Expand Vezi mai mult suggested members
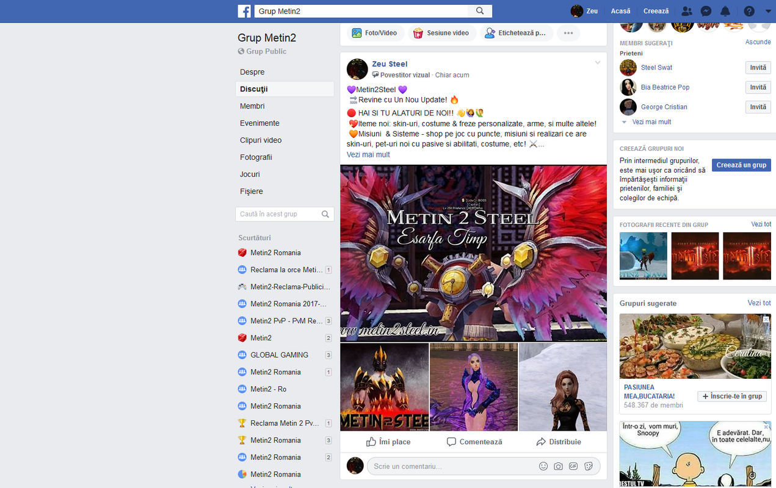Image resolution: width=776 pixels, height=488 pixels. coord(651,122)
